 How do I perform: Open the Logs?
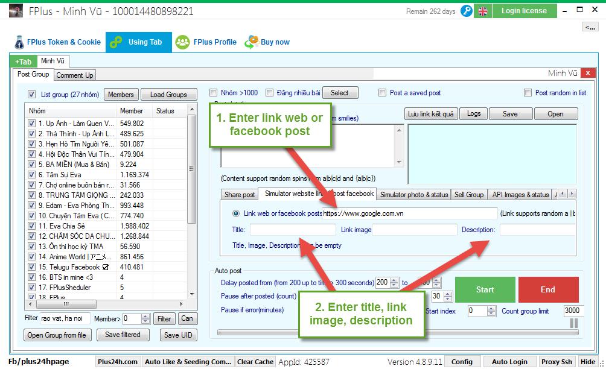coord(474,114)
